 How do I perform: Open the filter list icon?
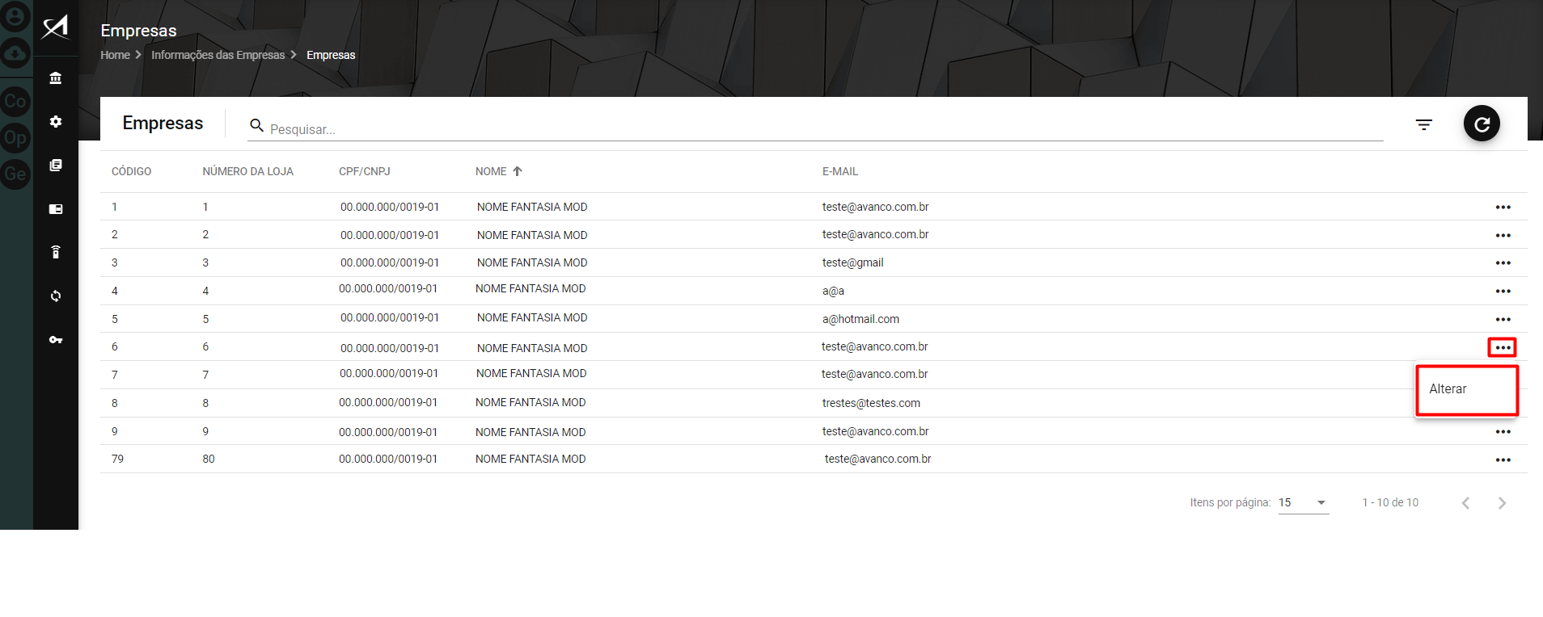pos(1423,124)
